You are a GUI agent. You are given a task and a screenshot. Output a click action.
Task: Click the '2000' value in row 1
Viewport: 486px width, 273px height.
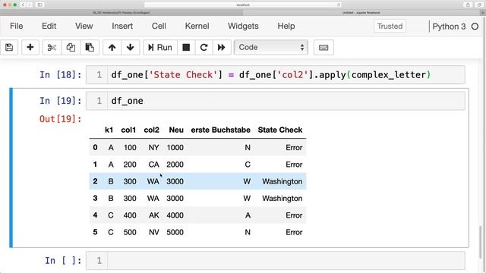tap(175, 165)
